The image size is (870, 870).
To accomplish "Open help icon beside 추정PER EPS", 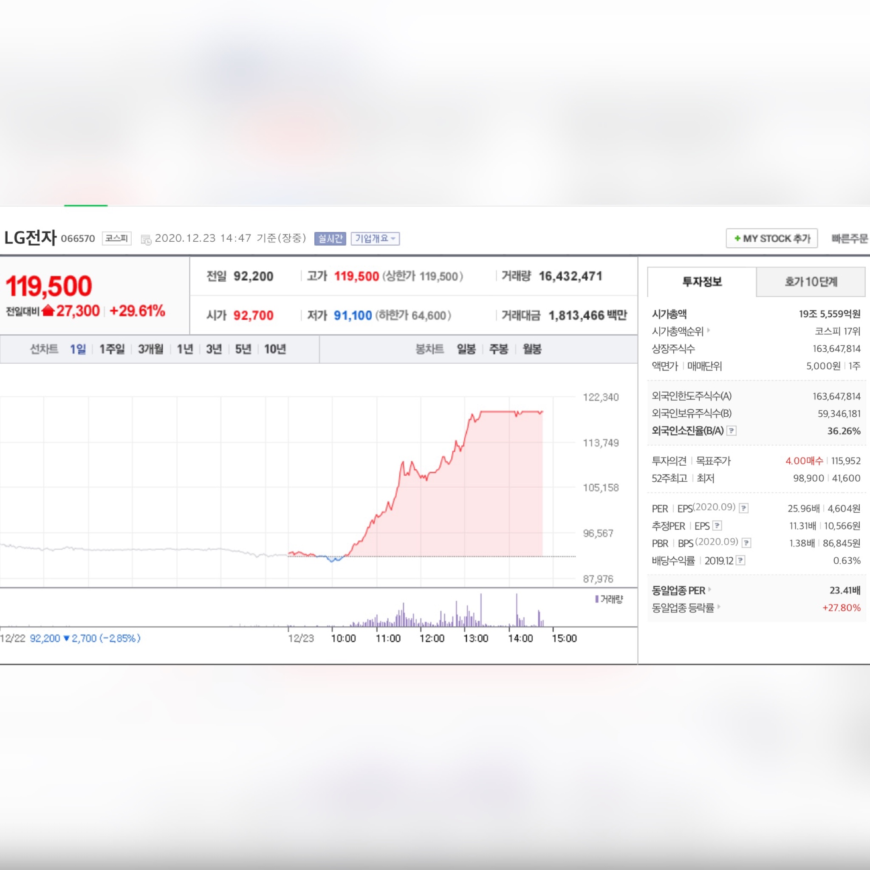I will coord(717,525).
